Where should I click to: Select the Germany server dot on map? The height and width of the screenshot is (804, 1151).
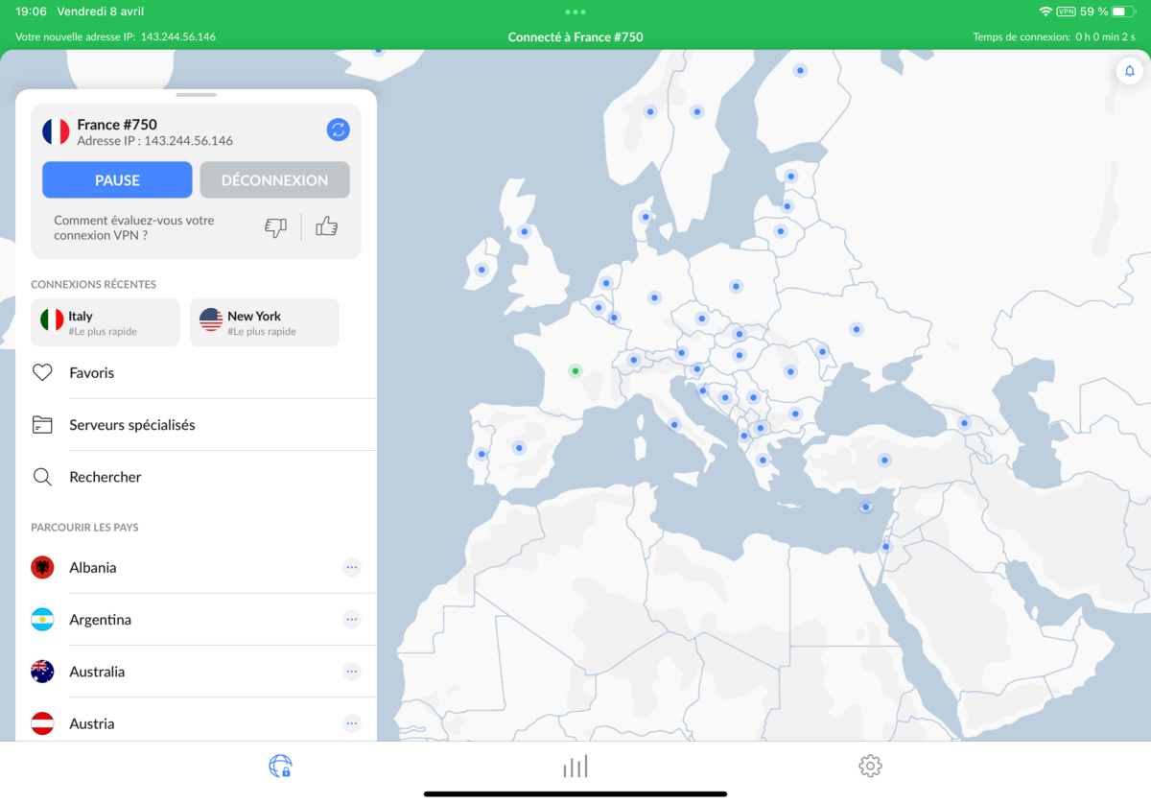[x=654, y=297]
